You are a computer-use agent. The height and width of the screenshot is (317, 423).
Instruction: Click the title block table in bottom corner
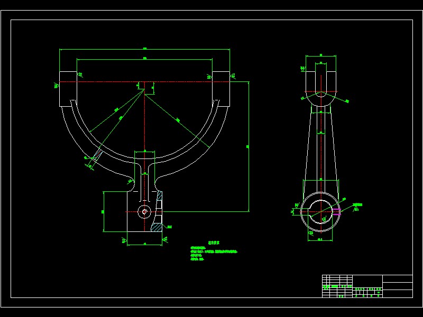click(367, 286)
